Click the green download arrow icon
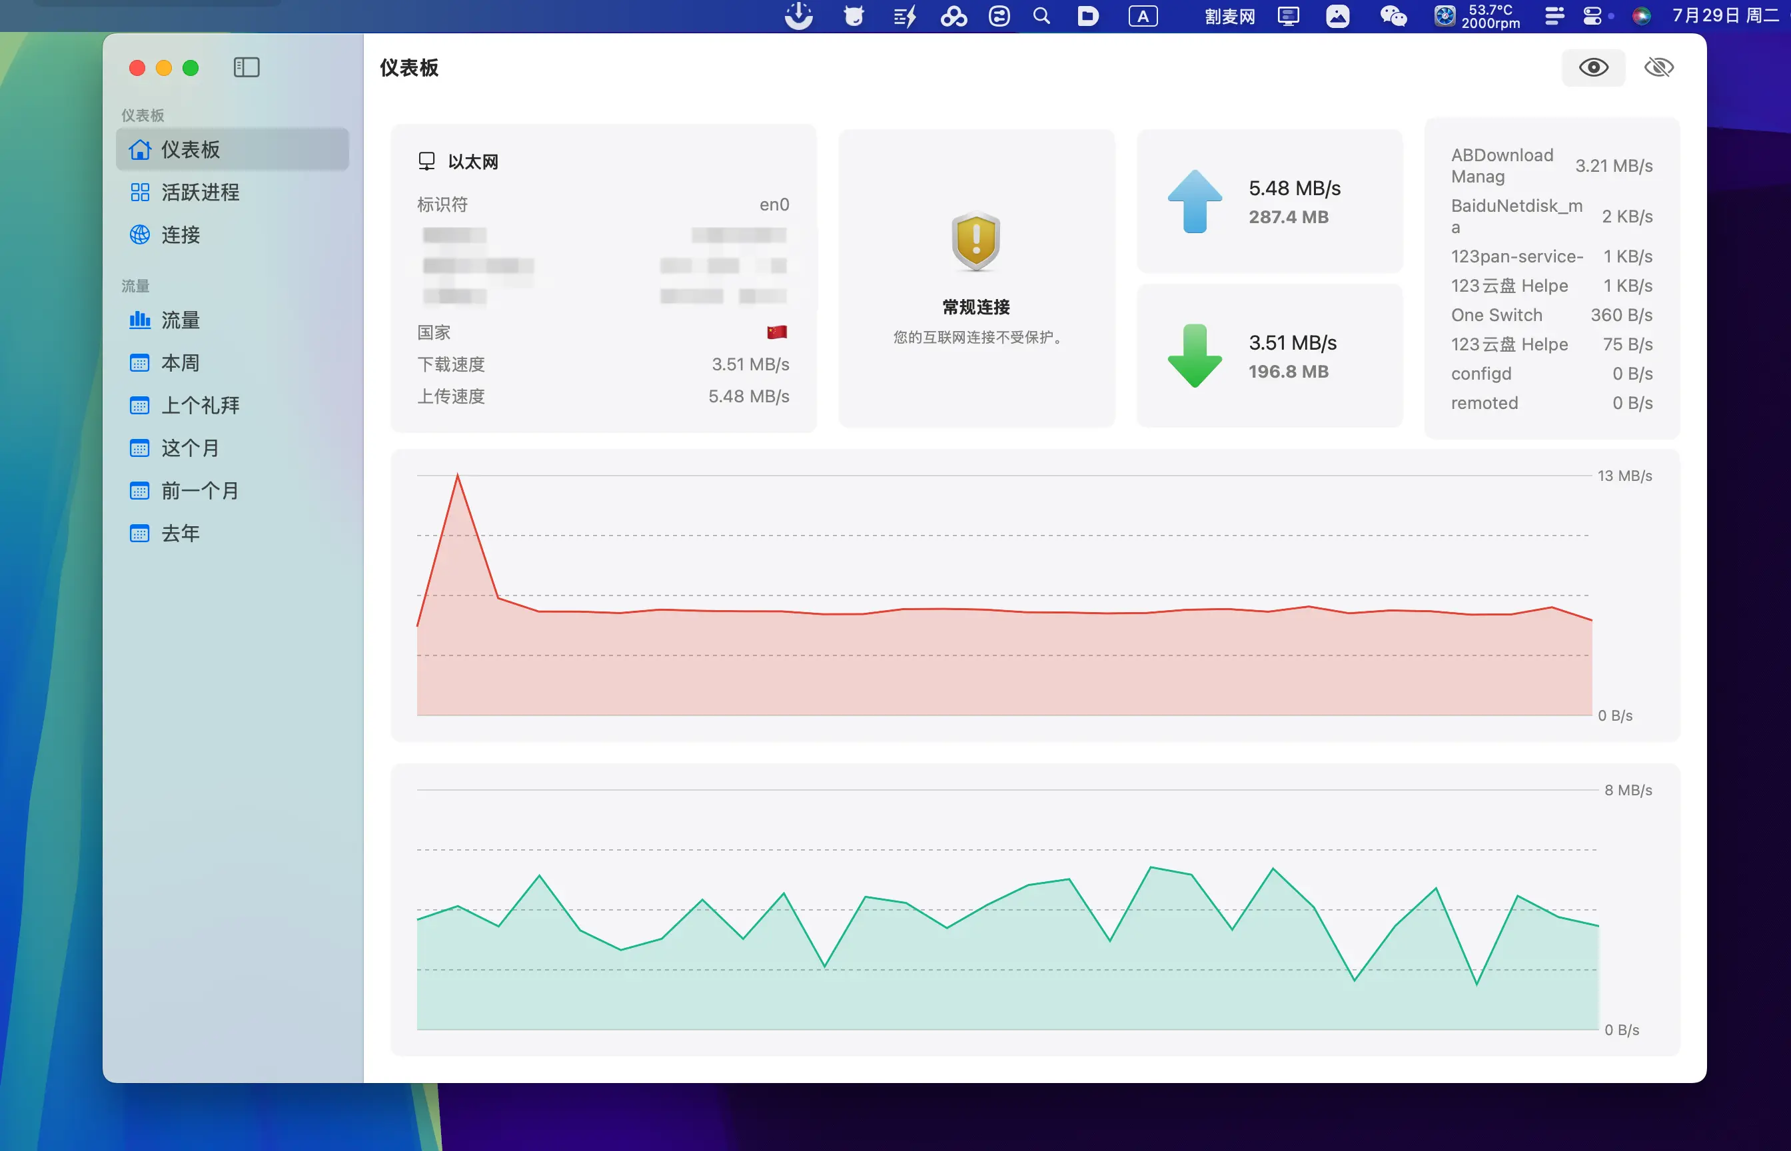Viewport: 1791px width, 1151px height. coord(1195,356)
